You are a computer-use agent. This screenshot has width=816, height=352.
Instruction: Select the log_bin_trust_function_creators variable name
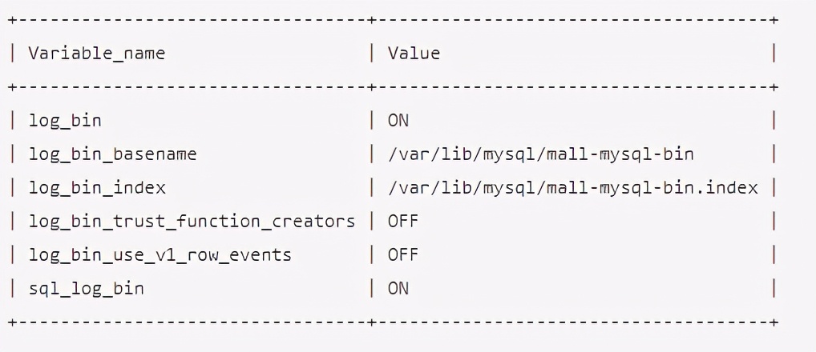(192, 222)
